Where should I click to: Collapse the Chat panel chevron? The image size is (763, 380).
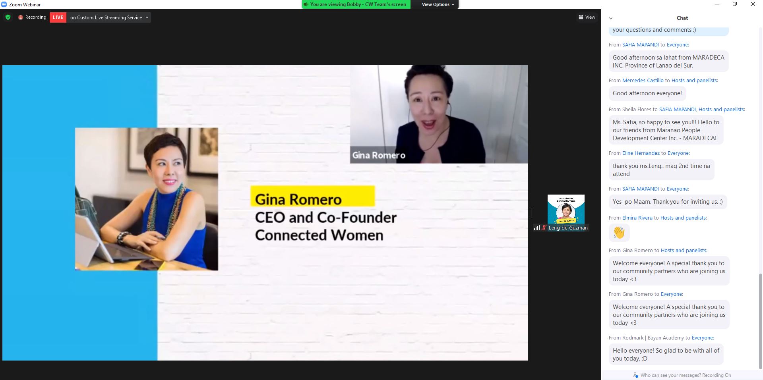point(611,18)
